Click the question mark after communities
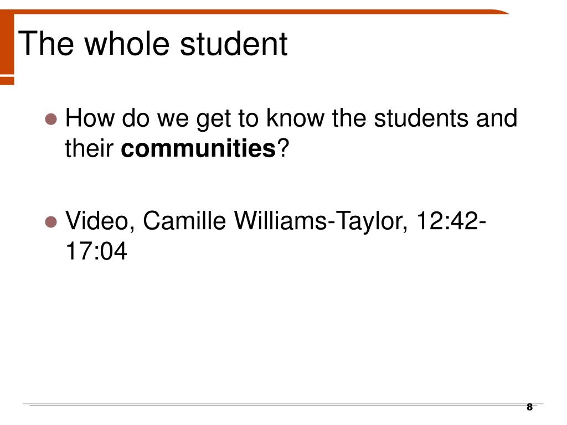This screenshot has width=567, height=425. click(x=283, y=148)
